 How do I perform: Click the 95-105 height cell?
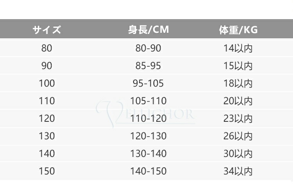coord(148,84)
